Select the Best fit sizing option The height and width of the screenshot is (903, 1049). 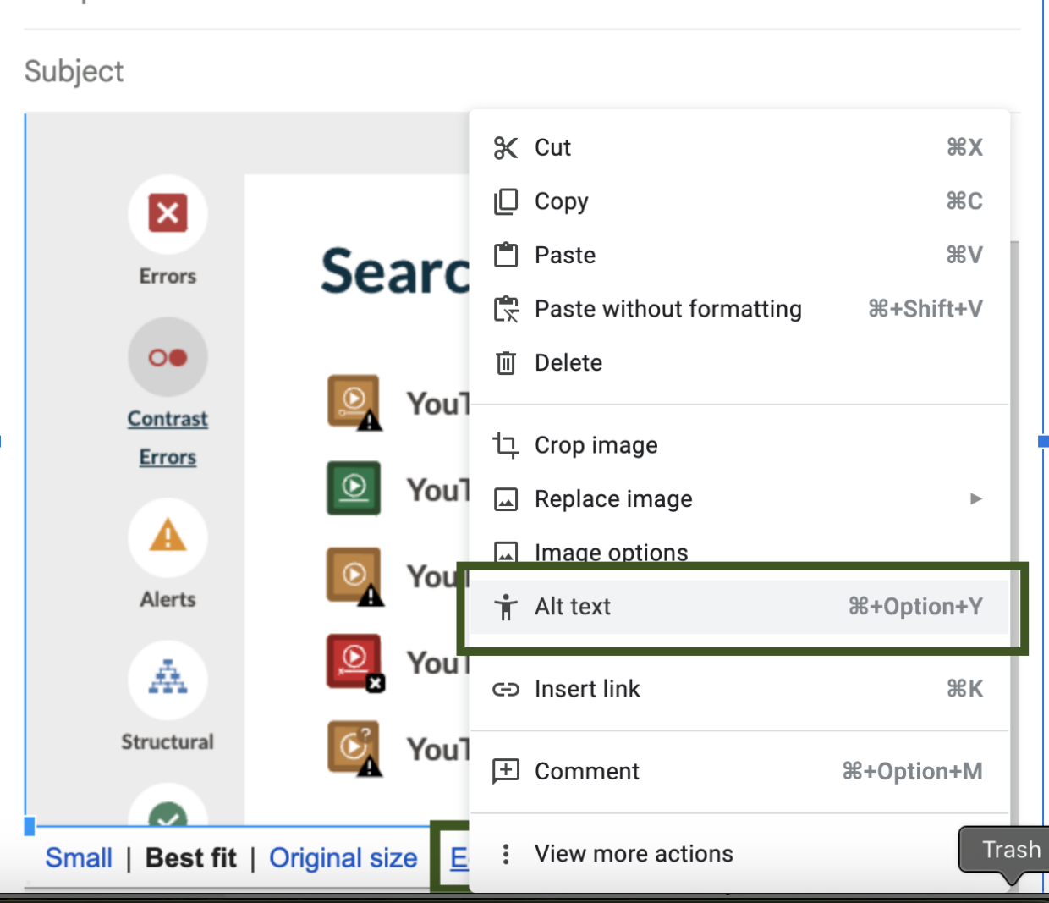[190, 858]
